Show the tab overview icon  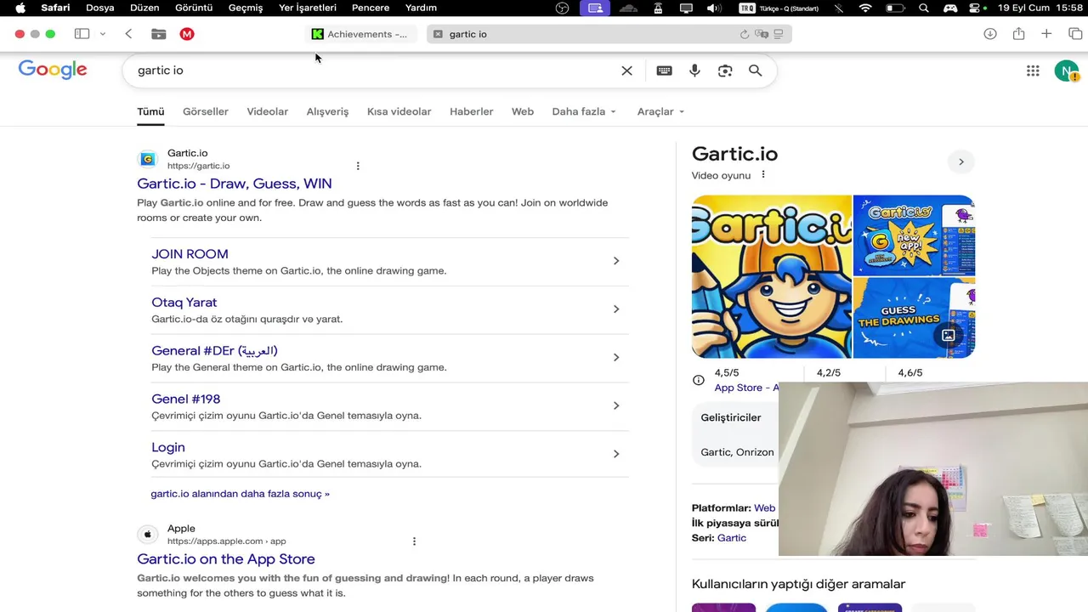point(1075,34)
